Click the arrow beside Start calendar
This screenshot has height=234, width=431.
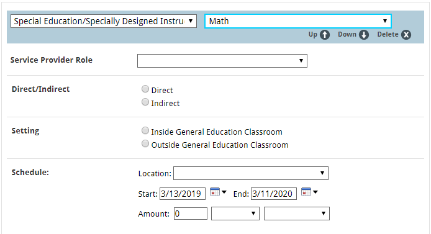[224, 192]
